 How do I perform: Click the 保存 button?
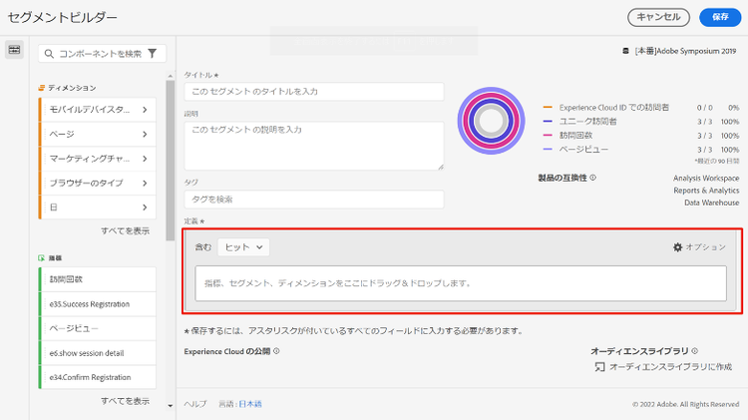tap(720, 17)
